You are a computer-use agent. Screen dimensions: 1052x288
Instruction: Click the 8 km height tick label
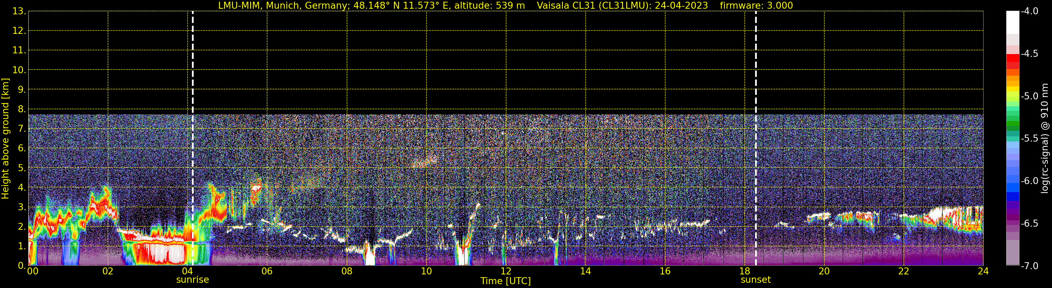pos(21,109)
